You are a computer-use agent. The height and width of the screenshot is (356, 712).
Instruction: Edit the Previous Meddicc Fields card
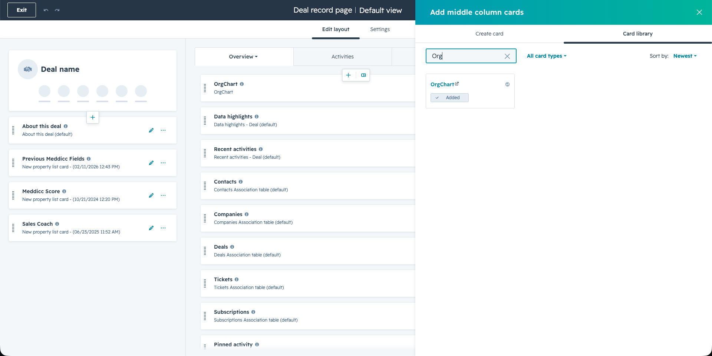pyautogui.click(x=151, y=163)
